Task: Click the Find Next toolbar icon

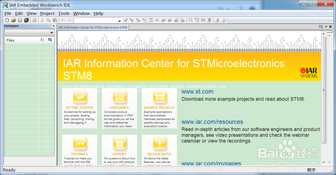Action: click(132, 20)
